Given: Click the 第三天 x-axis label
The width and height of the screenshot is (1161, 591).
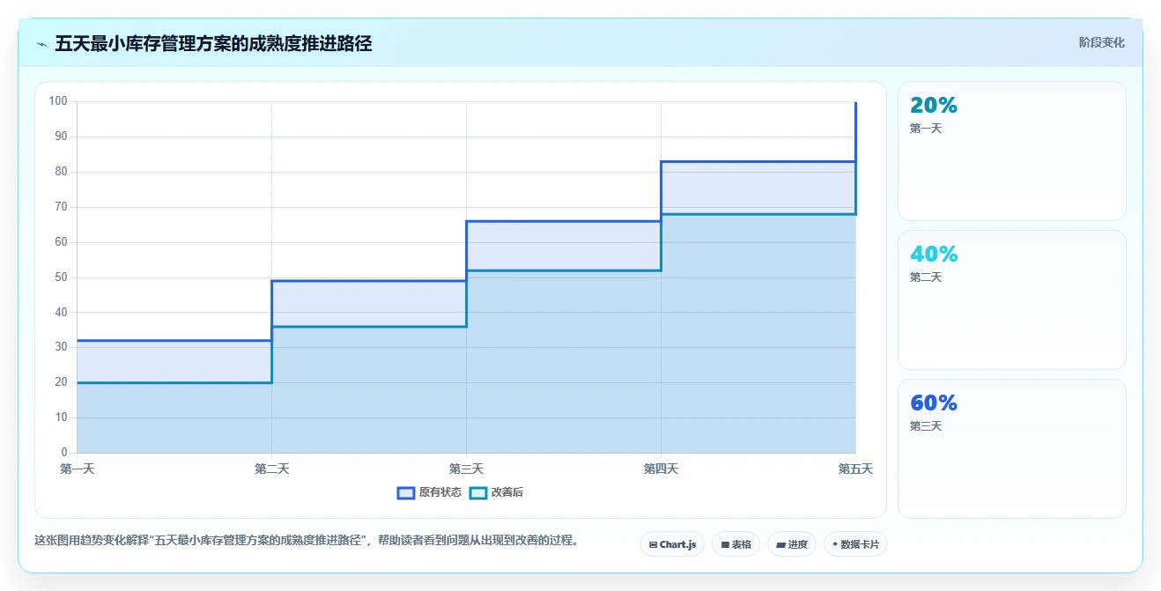Looking at the screenshot, I should click(466, 469).
